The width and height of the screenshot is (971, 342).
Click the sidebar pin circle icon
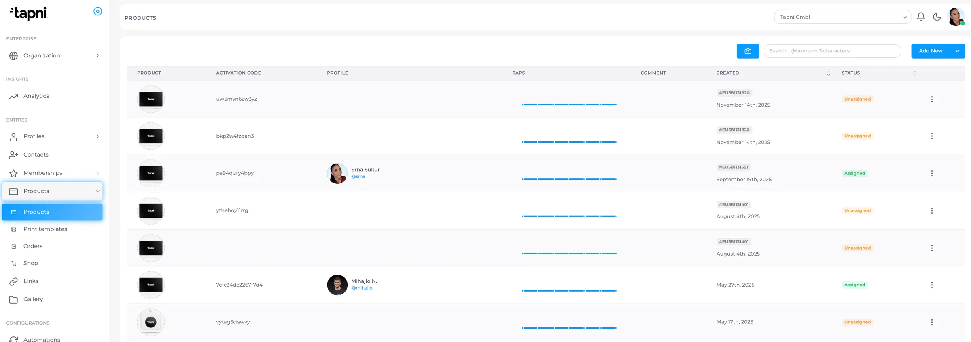pyautogui.click(x=98, y=11)
